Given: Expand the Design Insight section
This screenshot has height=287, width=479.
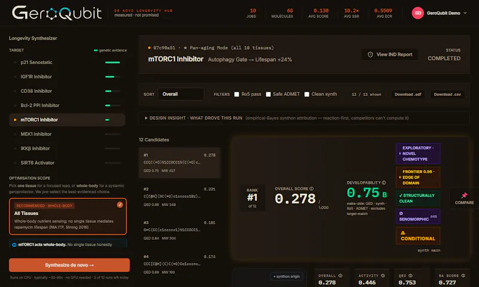Looking at the screenshot, I should coord(305,118).
